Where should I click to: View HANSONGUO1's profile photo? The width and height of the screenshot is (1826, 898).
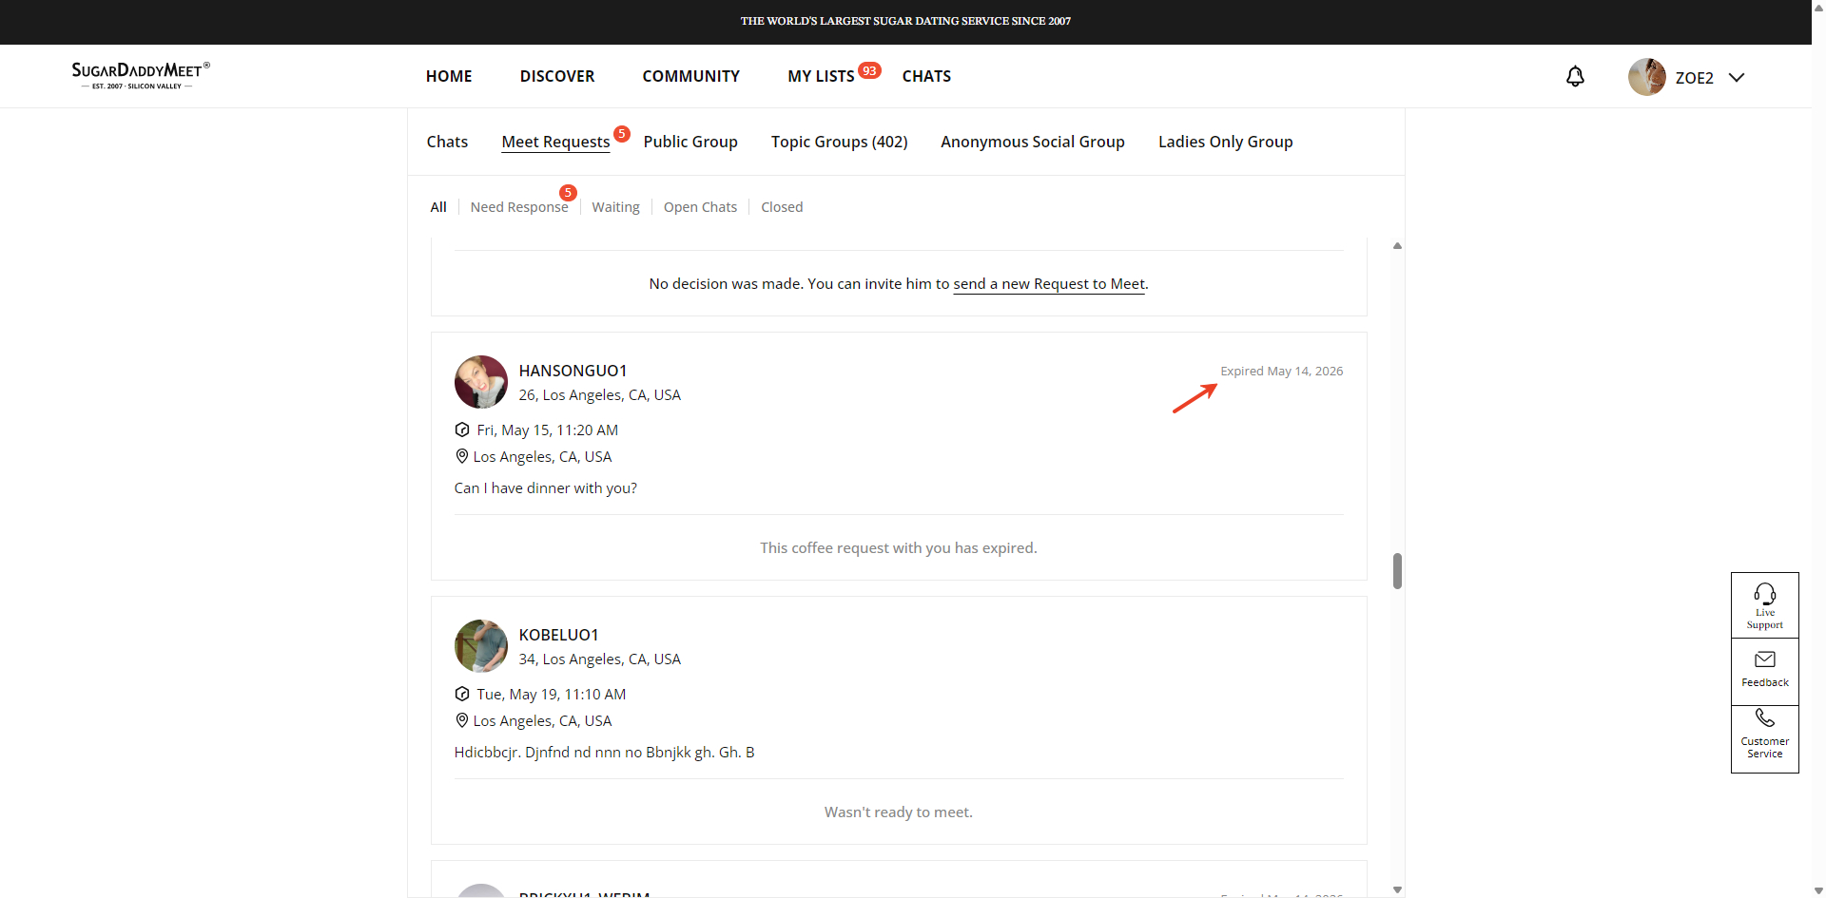(481, 382)
